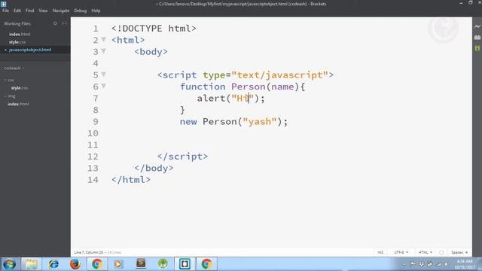Open Edit menu
Viewport: 482px width, 271px height.
(17, 11)
